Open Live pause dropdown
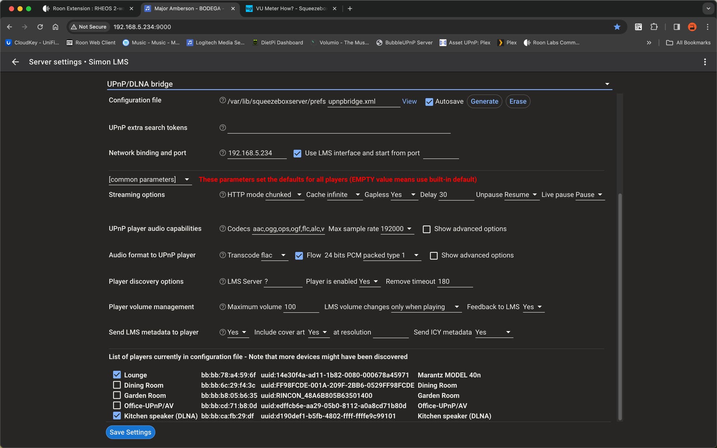Screen dimensions: 717x448 (x=590, y=195)
